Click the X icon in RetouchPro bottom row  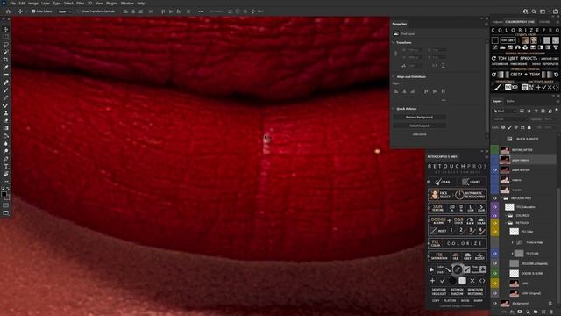tap(472, 281)
